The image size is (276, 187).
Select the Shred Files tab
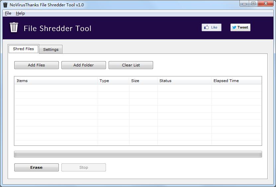coord(23,49)
